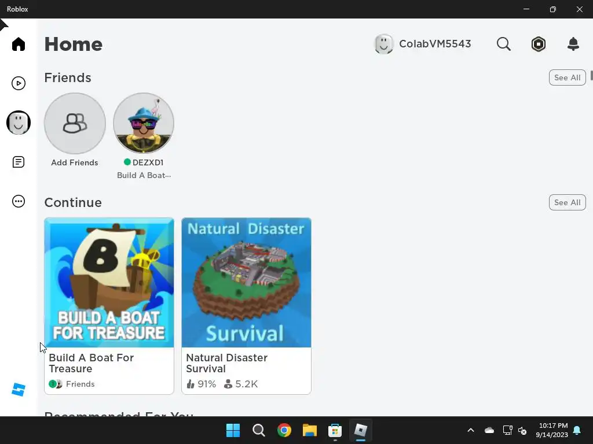Open Windows taskbar search
Viewport: 593px width, 444px height.
click(259, 430)
